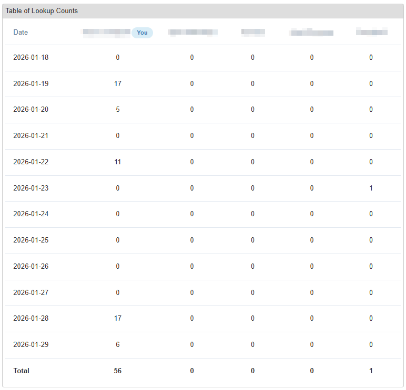Screen dimensions: 406x390
Task: Select the 2026-01-27 date cell
Action: point(31,292)
